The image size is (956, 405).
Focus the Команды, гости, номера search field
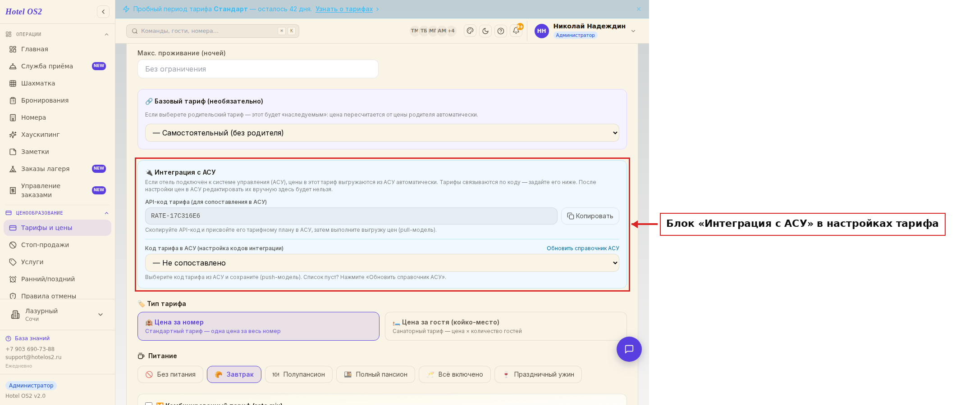pos(213,31)
